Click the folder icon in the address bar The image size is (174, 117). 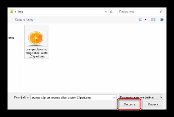[11, 12]
